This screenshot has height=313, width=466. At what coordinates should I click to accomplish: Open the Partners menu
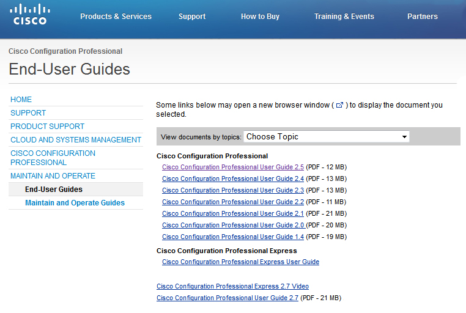pos(423,17)
